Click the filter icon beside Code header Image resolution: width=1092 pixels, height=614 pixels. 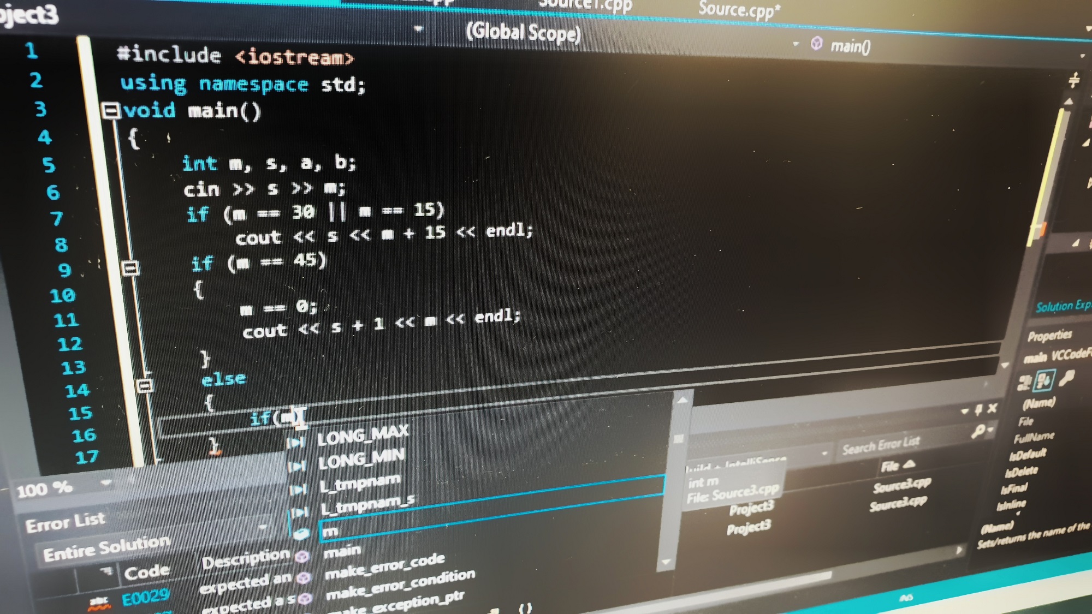coord(107,571)
